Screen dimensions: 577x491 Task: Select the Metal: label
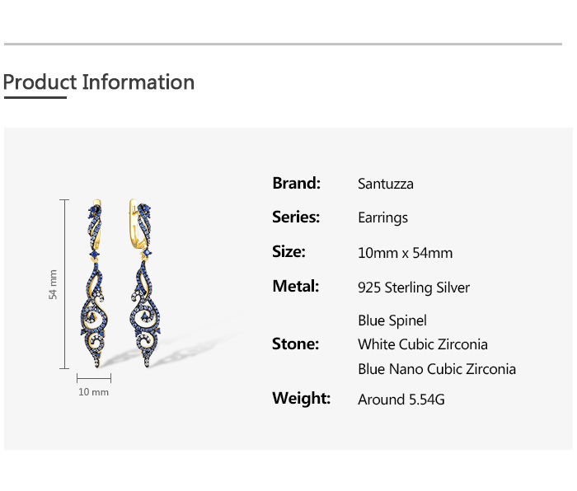tap(295, 287)
